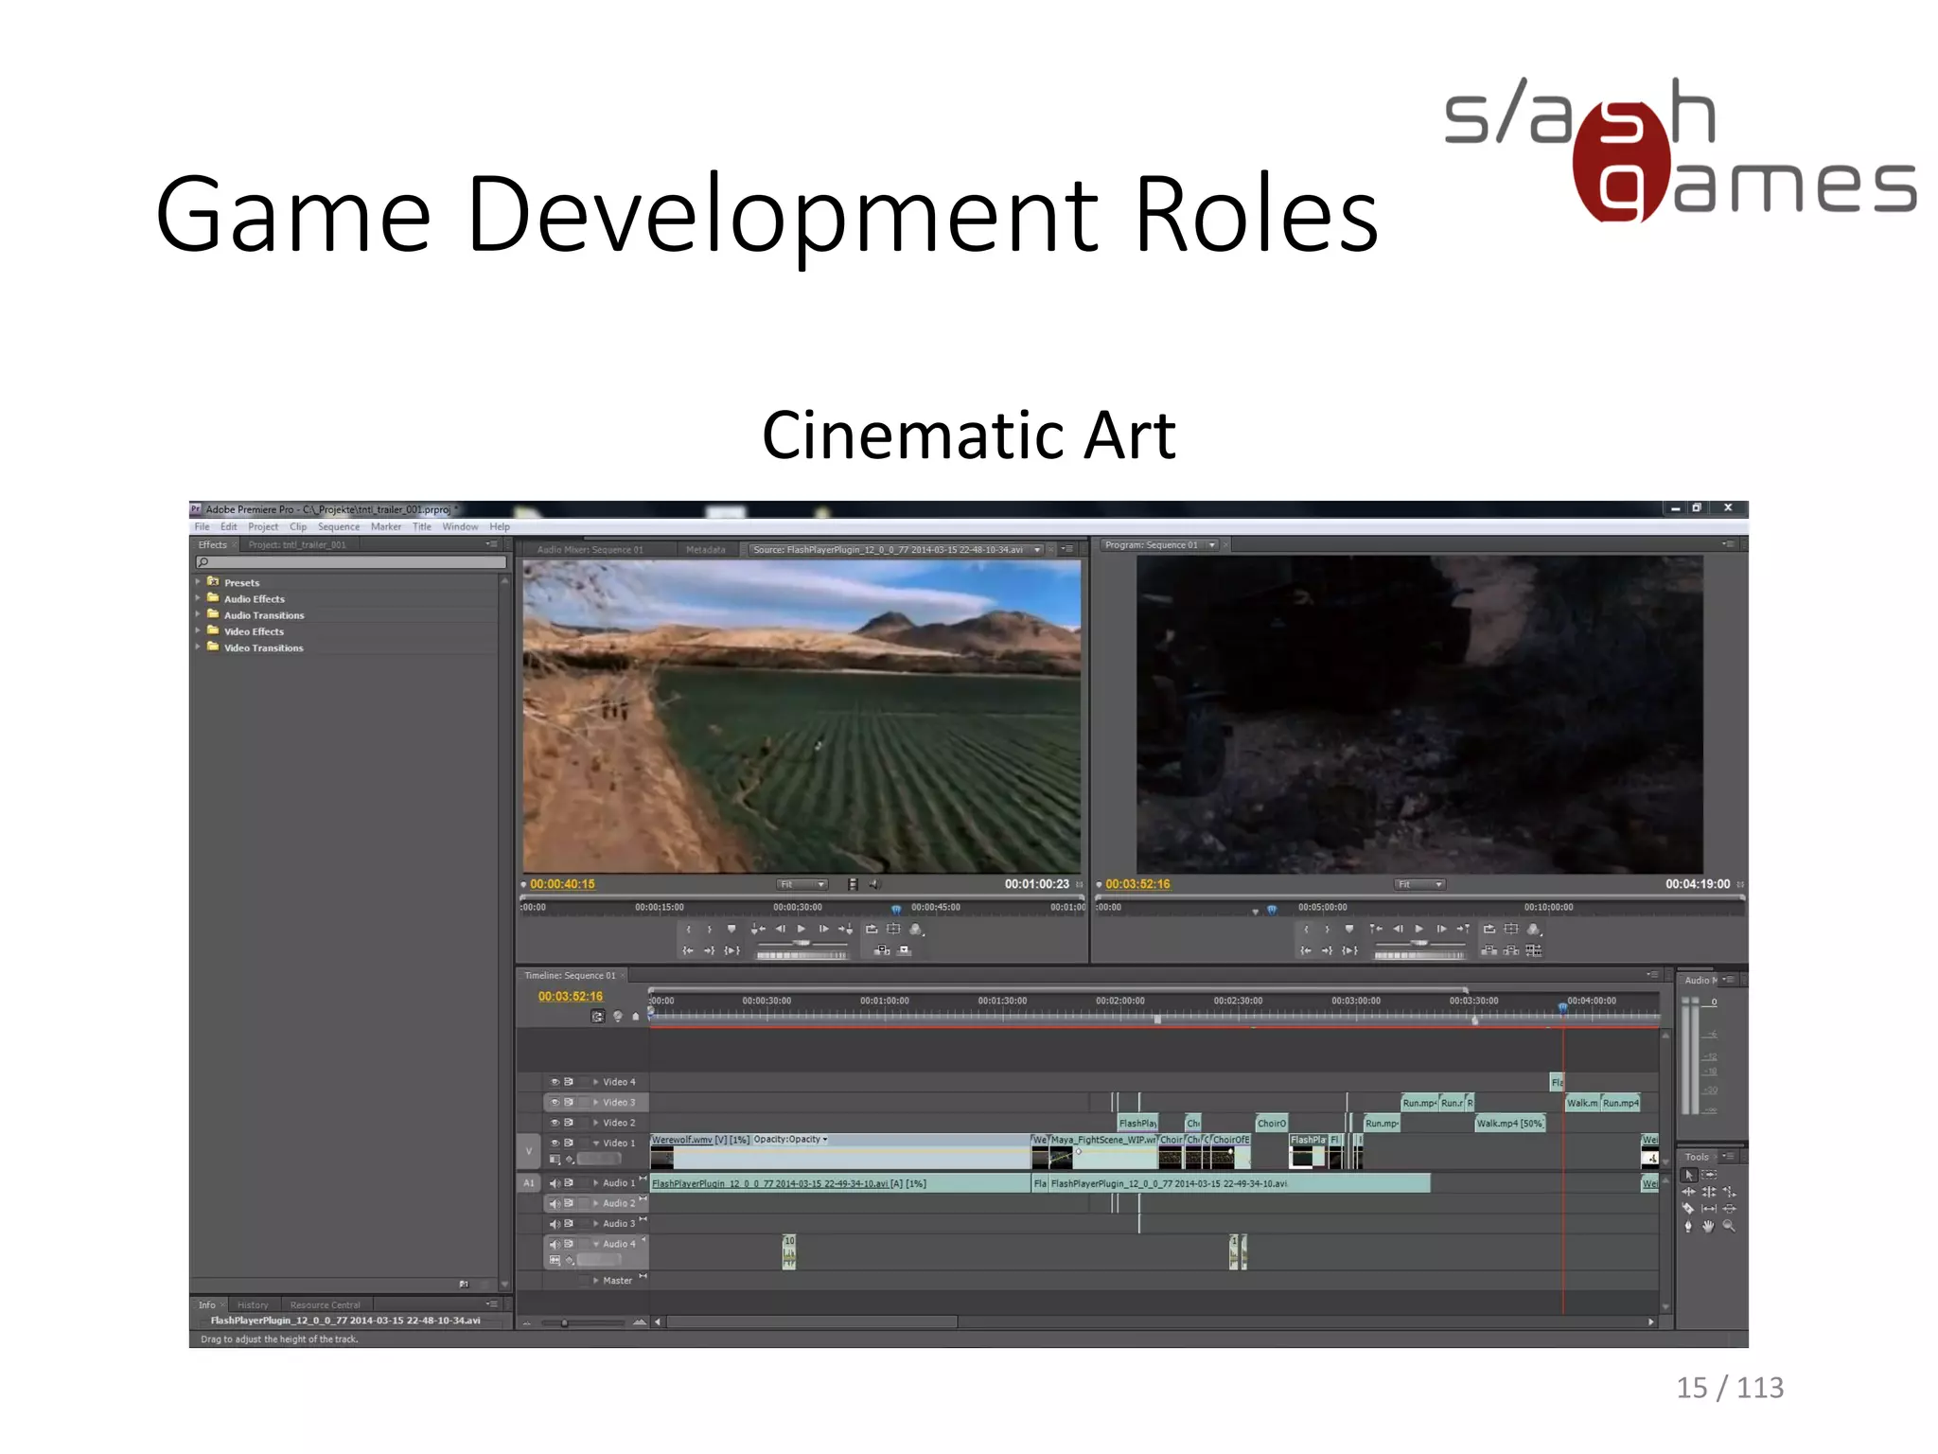Viewport: 1938px width, 1454px height.
Task: Open Source monitor Fit zoom dropdown
Action: point(802,884)
